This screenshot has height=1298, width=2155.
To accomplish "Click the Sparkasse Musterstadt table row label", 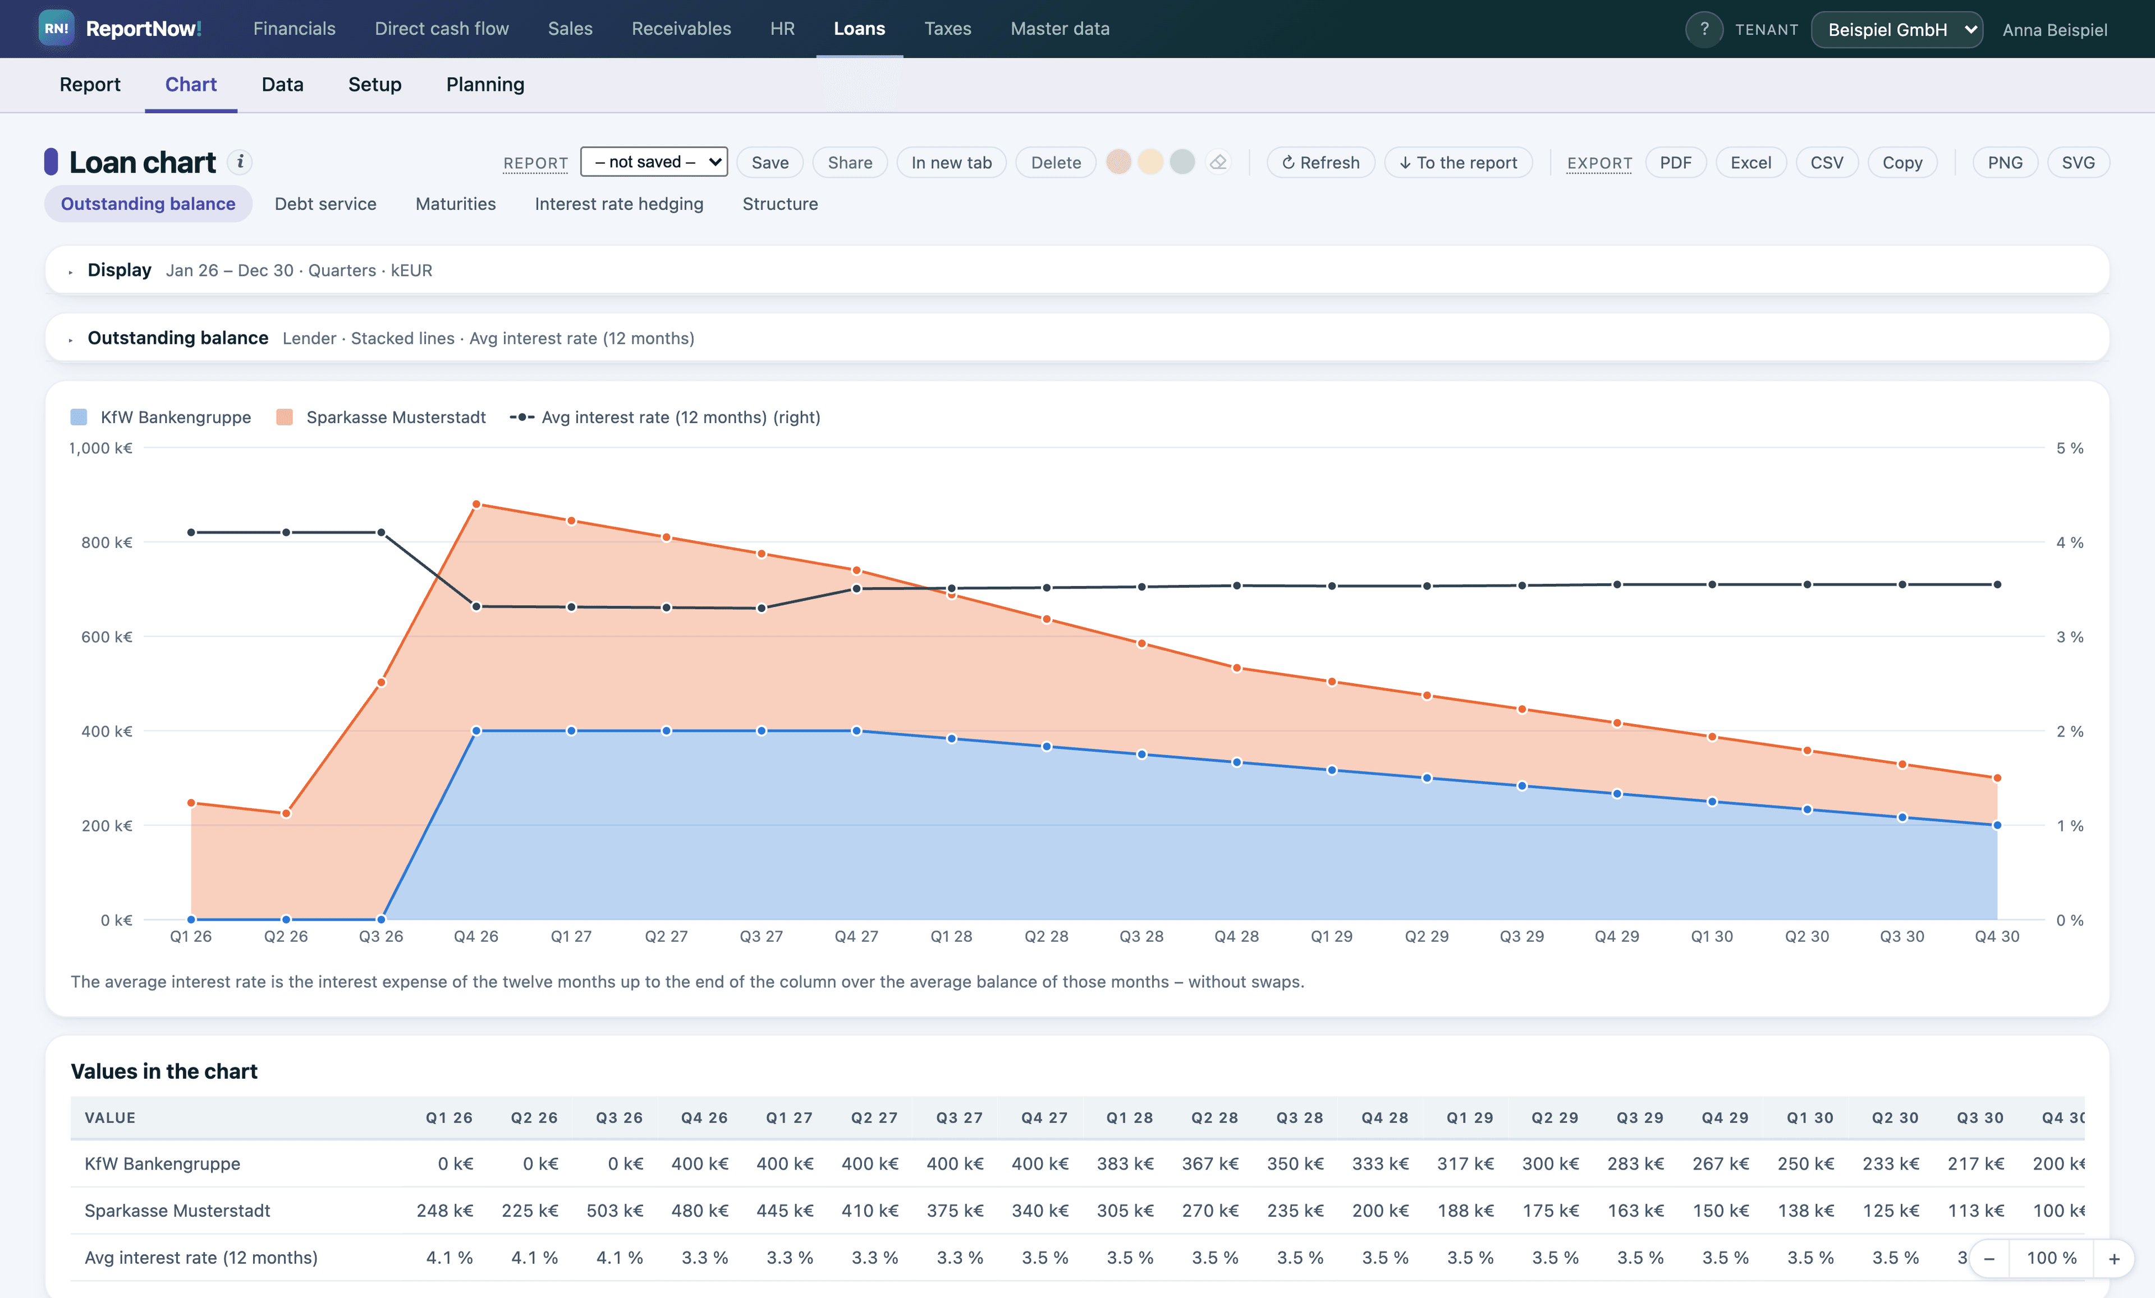I will [177, 1210].
